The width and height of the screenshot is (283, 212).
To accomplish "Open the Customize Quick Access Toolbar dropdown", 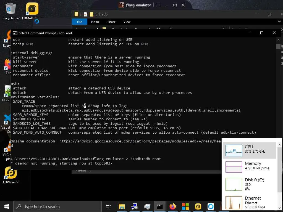I will [x=96, y=14].
